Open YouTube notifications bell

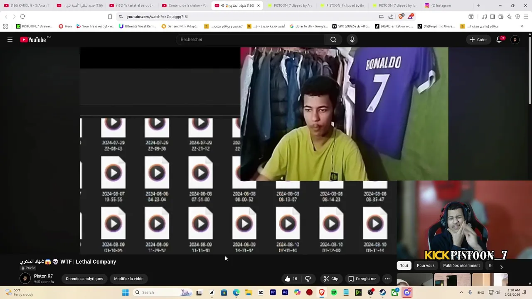coord(499,39)
